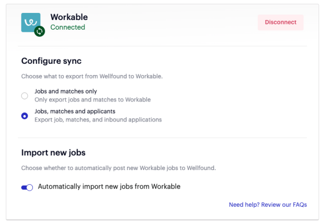Click Export job, matches, and inbound applications text
Viewport: 324px width, 223px height.
[98, 120]
